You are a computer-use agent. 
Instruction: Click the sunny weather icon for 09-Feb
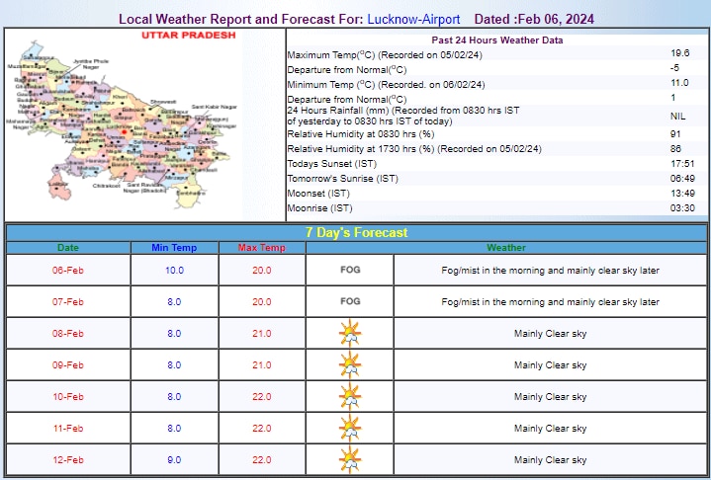pos(350,365)
